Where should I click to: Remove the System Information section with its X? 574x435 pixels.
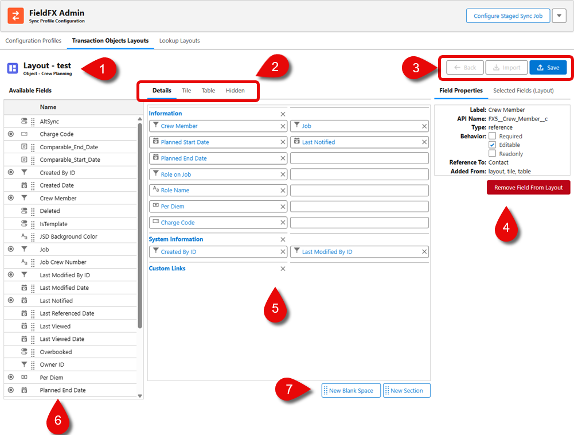pos(283,239)
